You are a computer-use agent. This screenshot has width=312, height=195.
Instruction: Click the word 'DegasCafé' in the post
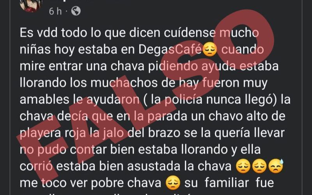170,50
